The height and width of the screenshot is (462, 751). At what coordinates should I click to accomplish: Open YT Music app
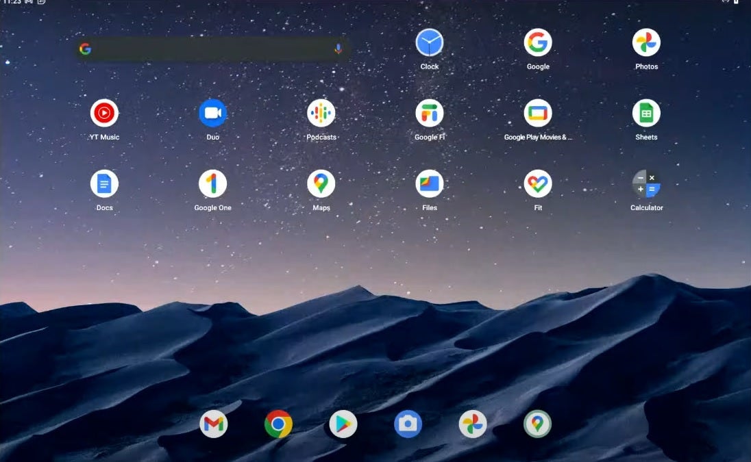point(104,114)
